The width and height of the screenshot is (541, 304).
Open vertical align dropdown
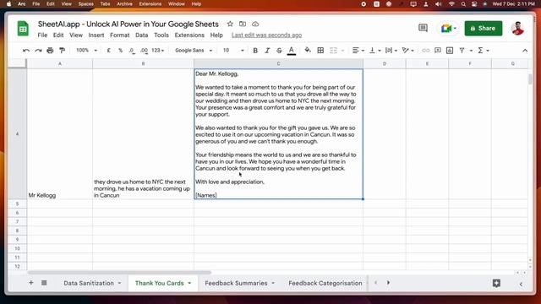374,51
